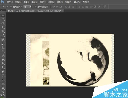The image size is (128, 98).
Task: Click Align Vertical Centers icon
Action: coord(57,7)
